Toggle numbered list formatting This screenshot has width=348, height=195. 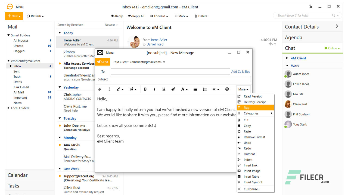[205, 89]
